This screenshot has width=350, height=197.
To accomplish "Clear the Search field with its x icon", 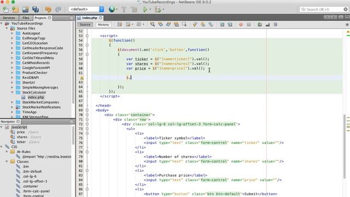I will point(346,9).
